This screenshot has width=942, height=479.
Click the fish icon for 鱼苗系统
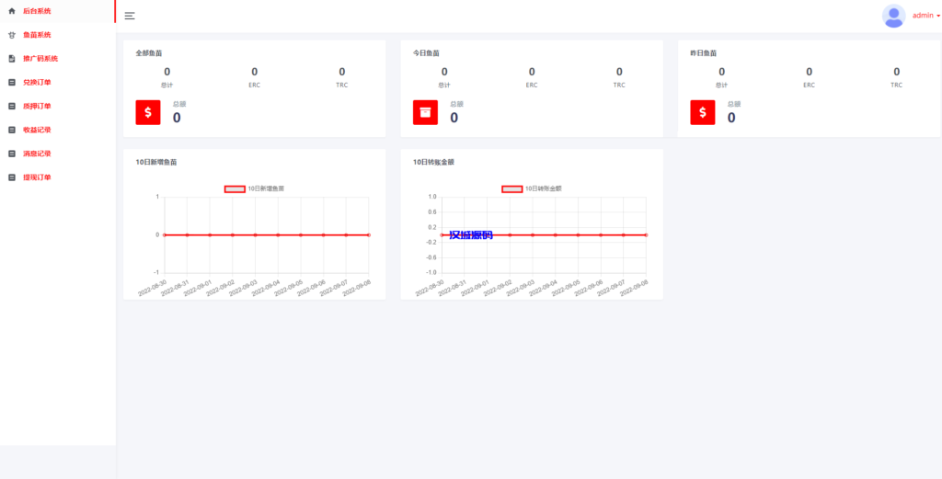[12, 35]
